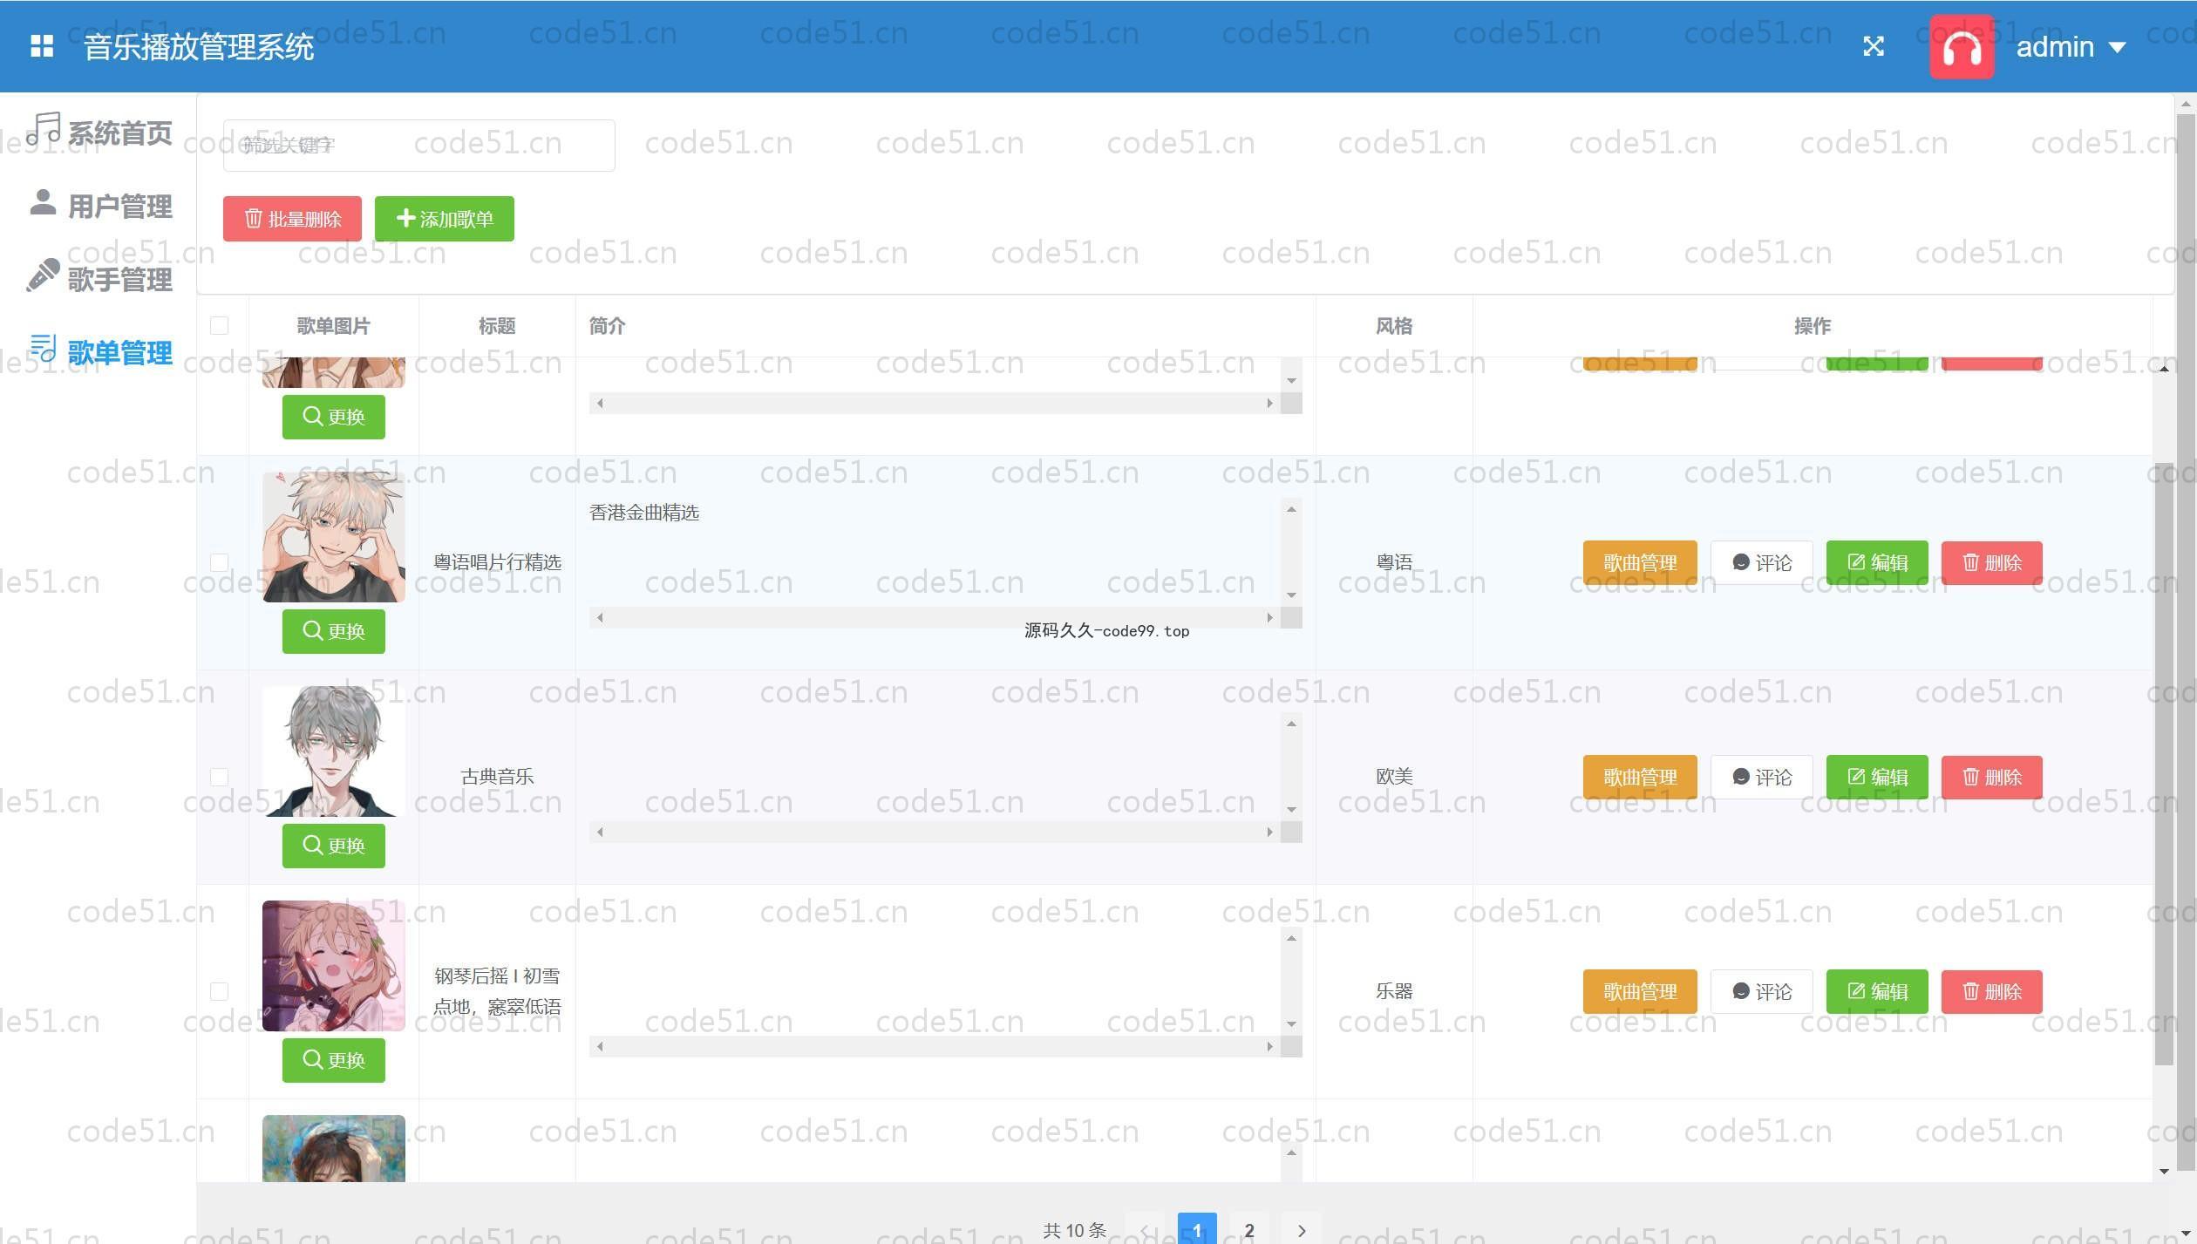Image resolution: width=2197 pixels, height=1244 pixels.
Task: Click the 粤语唱片行精选 cover image
Action: click(334, 536)
